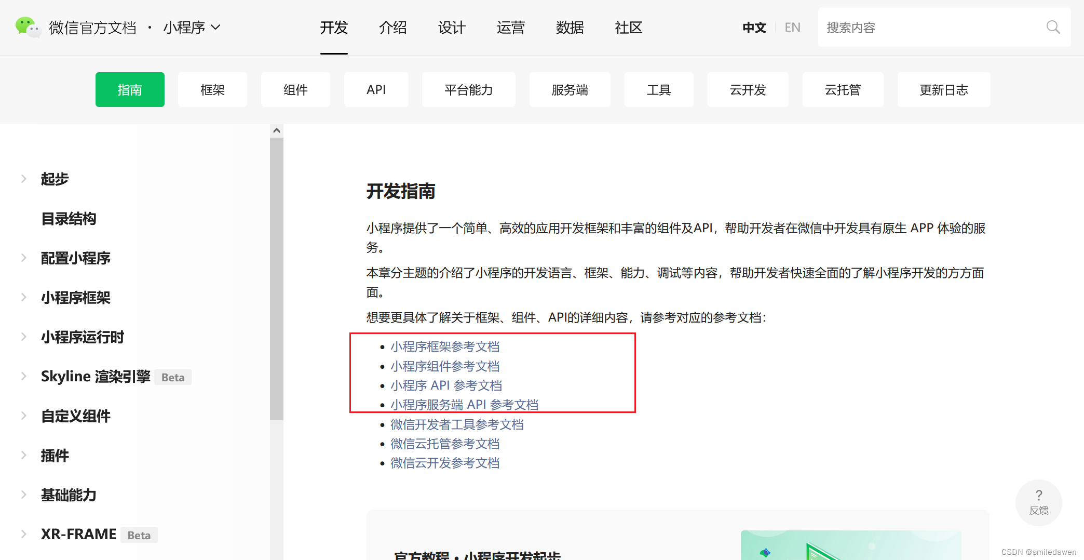Open the 微信云开发参考文档 link
The image size is (1084, 560).
[x=445, y=463]
